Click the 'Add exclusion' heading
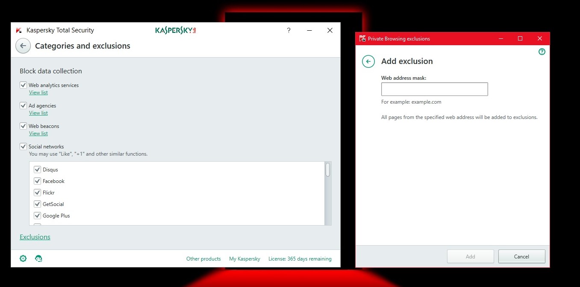The image size is (580, 287). [407, 61]
